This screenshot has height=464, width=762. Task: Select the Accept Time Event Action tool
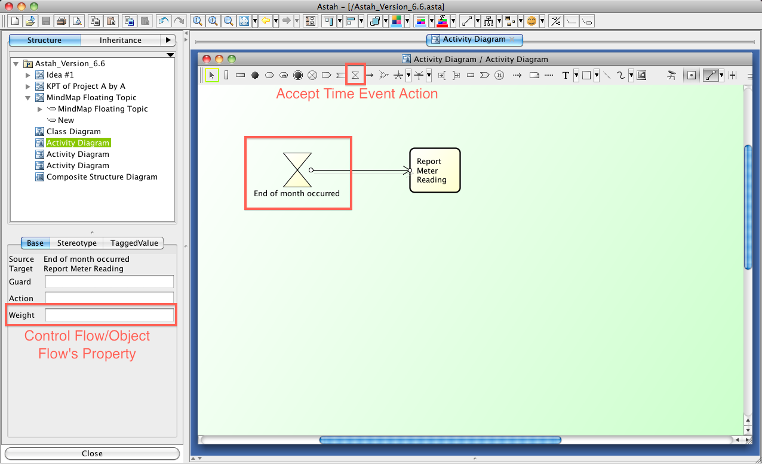point(355,75)
